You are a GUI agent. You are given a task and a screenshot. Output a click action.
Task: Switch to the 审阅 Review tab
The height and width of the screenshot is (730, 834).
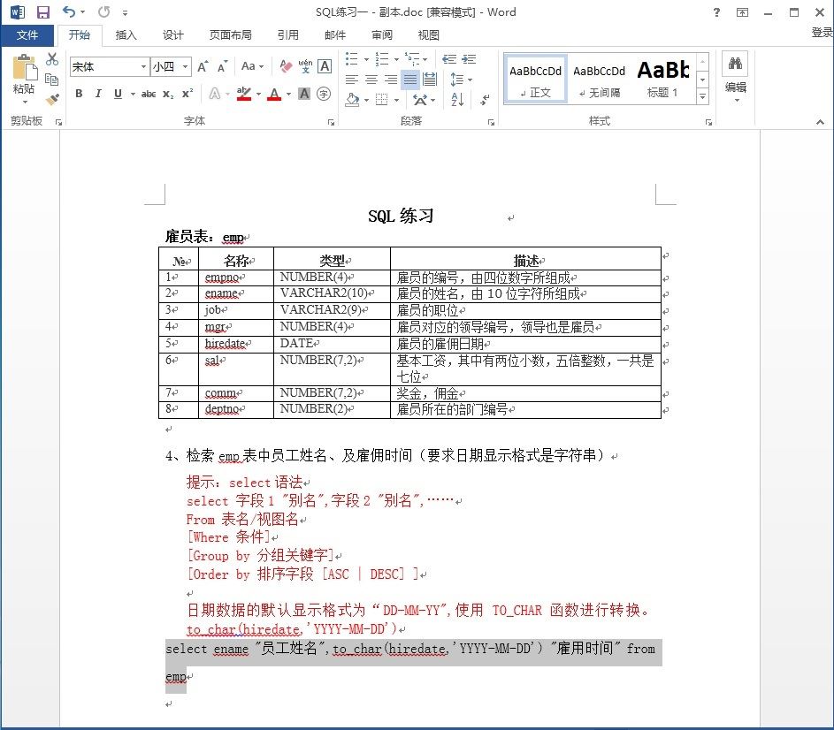click(x=382, y=35)
